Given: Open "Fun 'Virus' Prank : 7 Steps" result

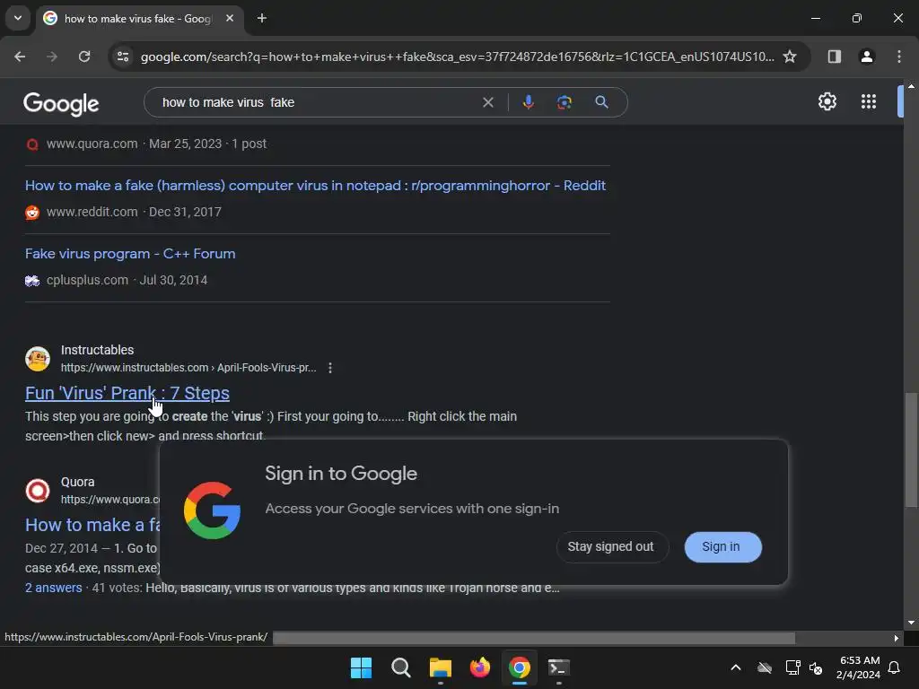Looking at the screenshot, I should coord(127,393).
